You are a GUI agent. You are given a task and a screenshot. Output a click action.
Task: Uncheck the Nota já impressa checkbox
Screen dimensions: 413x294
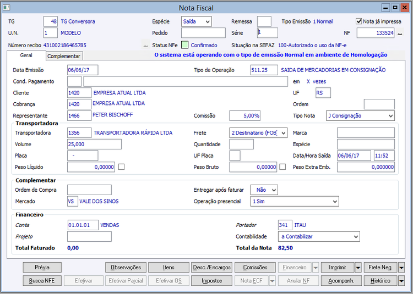[x=359, y=21]
